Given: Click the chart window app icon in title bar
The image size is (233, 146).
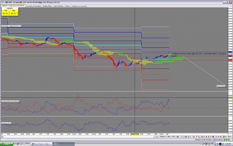Looking at the screenshot, I should coord(2,2).
